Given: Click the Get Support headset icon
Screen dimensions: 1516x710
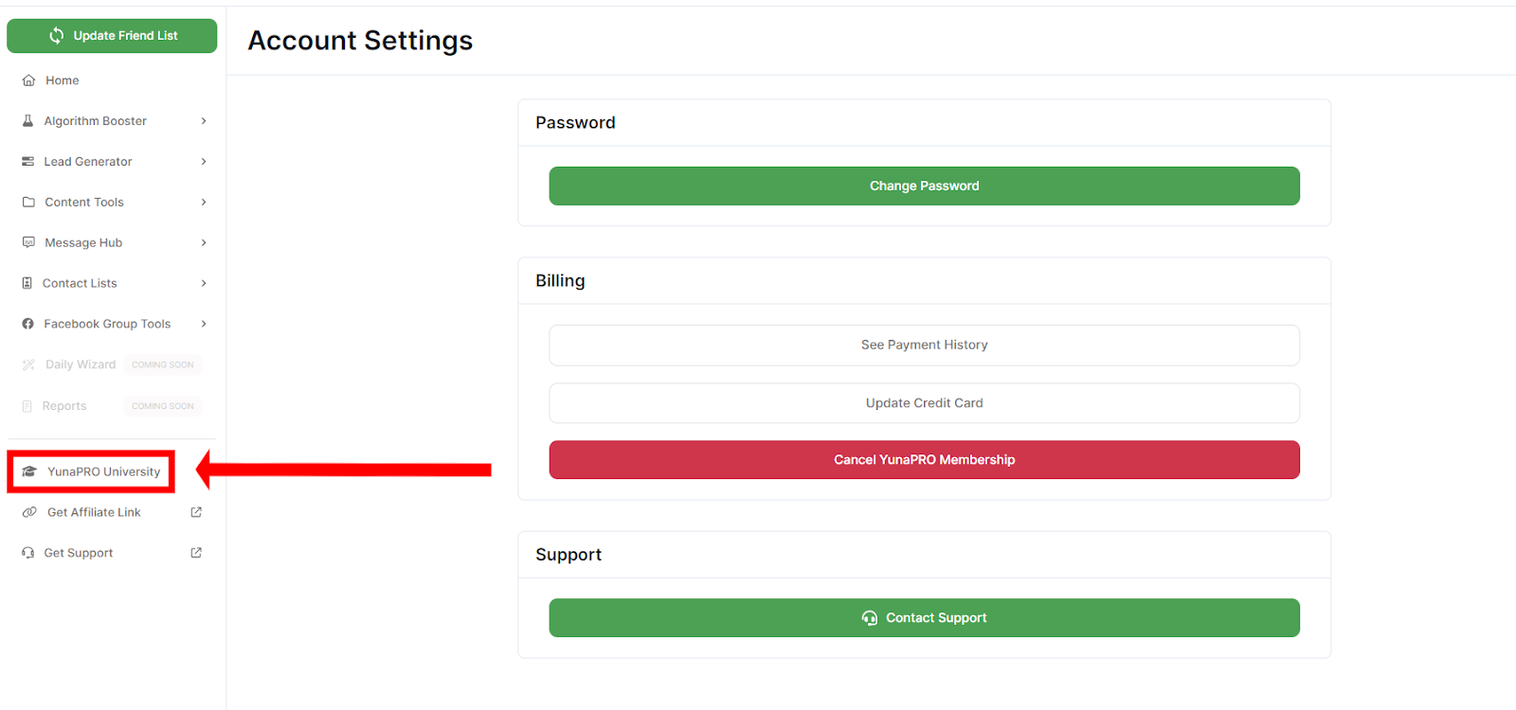Looking at the screenshot, I should (28, 553).
